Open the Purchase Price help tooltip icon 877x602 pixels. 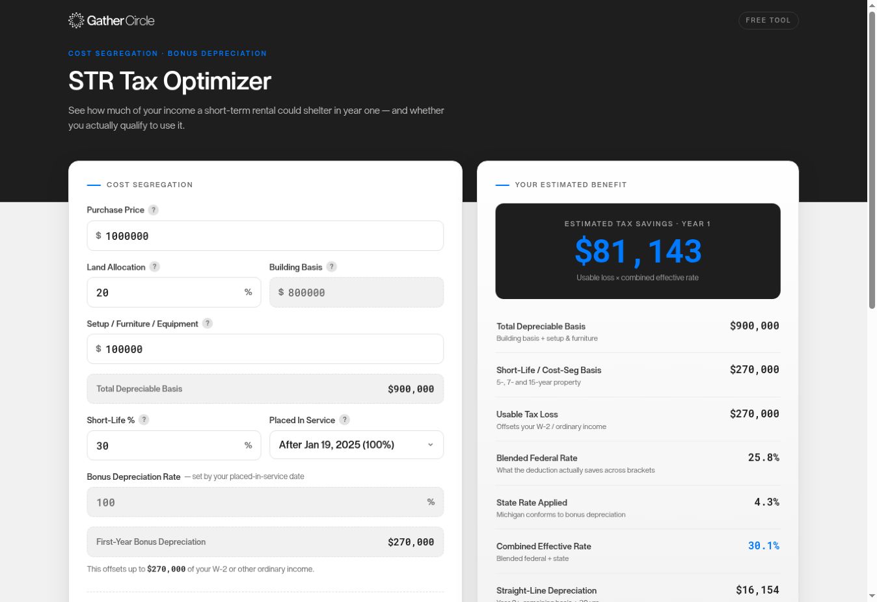(154, 210)
